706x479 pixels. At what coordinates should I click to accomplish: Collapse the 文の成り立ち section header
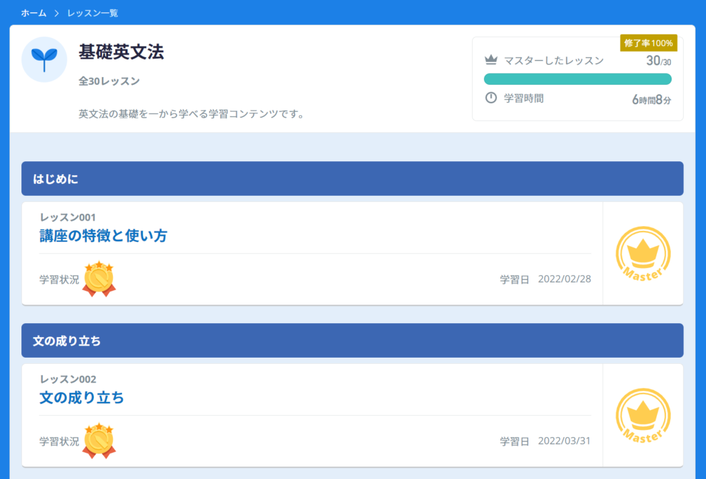point(352,340)
